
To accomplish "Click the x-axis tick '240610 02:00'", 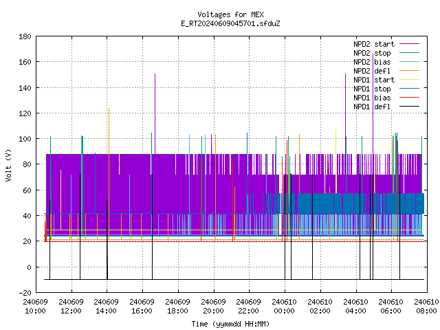I will 320,307.
